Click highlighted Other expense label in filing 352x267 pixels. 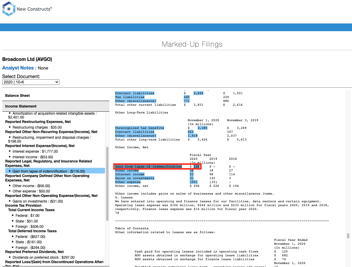tap(128, 182)
